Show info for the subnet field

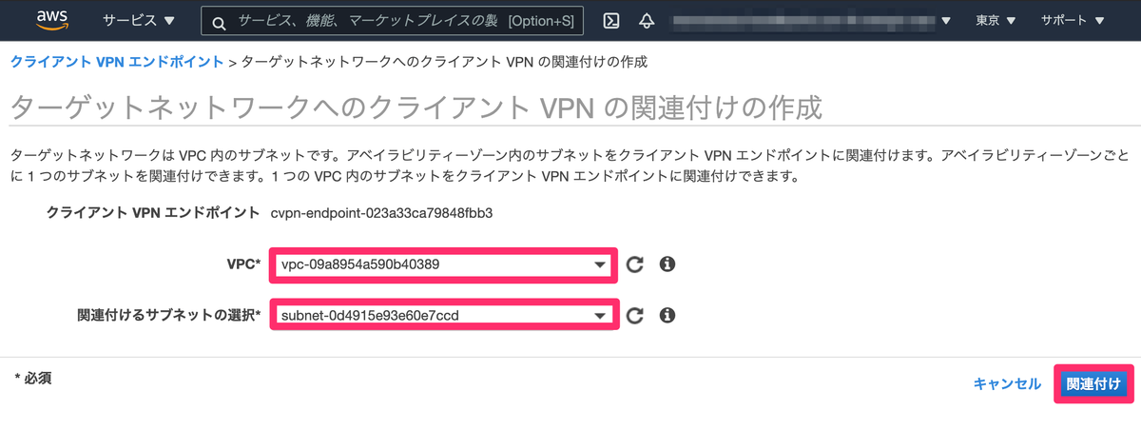(x=667, y=315)
